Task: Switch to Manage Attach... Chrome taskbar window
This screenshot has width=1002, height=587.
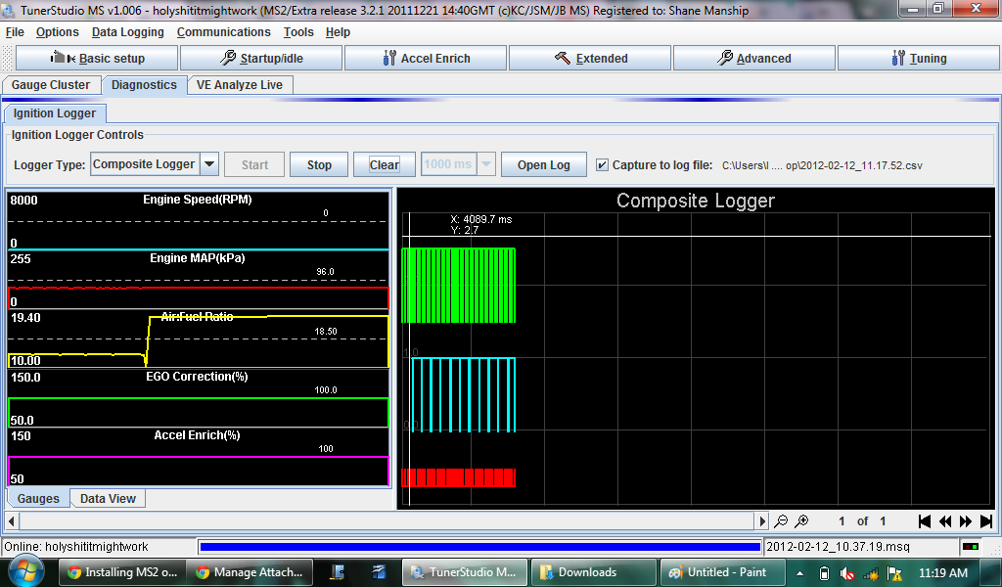Action: (x=250, y=572)
